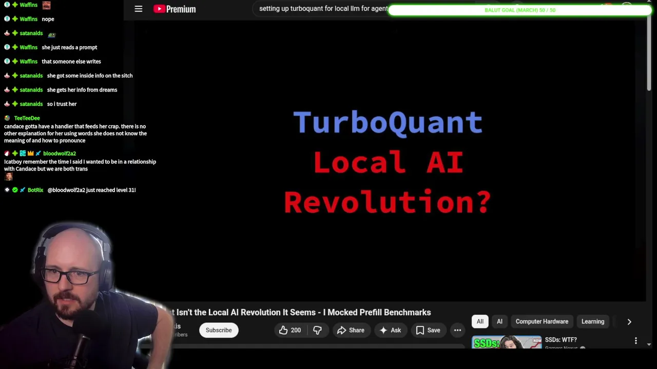Click chat message 'she got some inside info'

90,76
